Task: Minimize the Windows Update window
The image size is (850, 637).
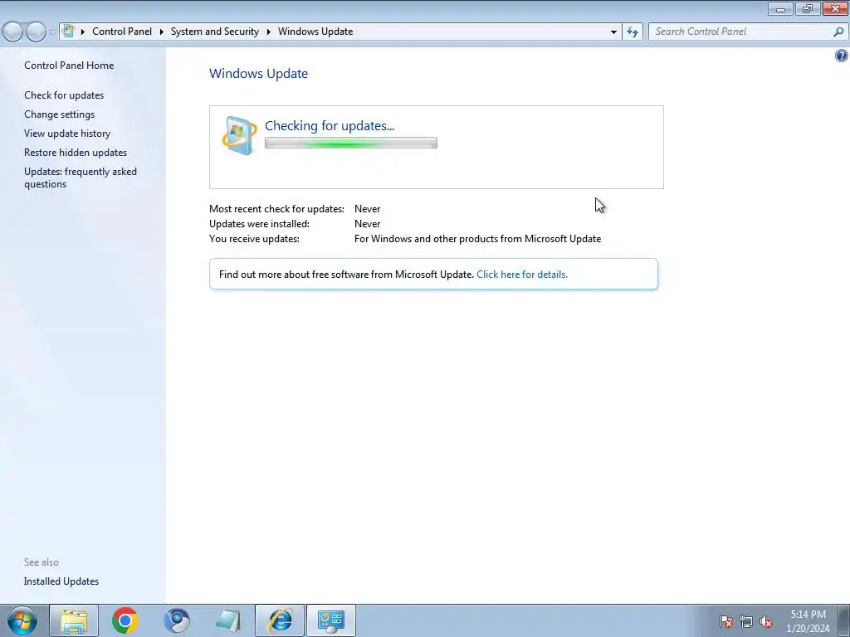Action: (x=780, y=8)
